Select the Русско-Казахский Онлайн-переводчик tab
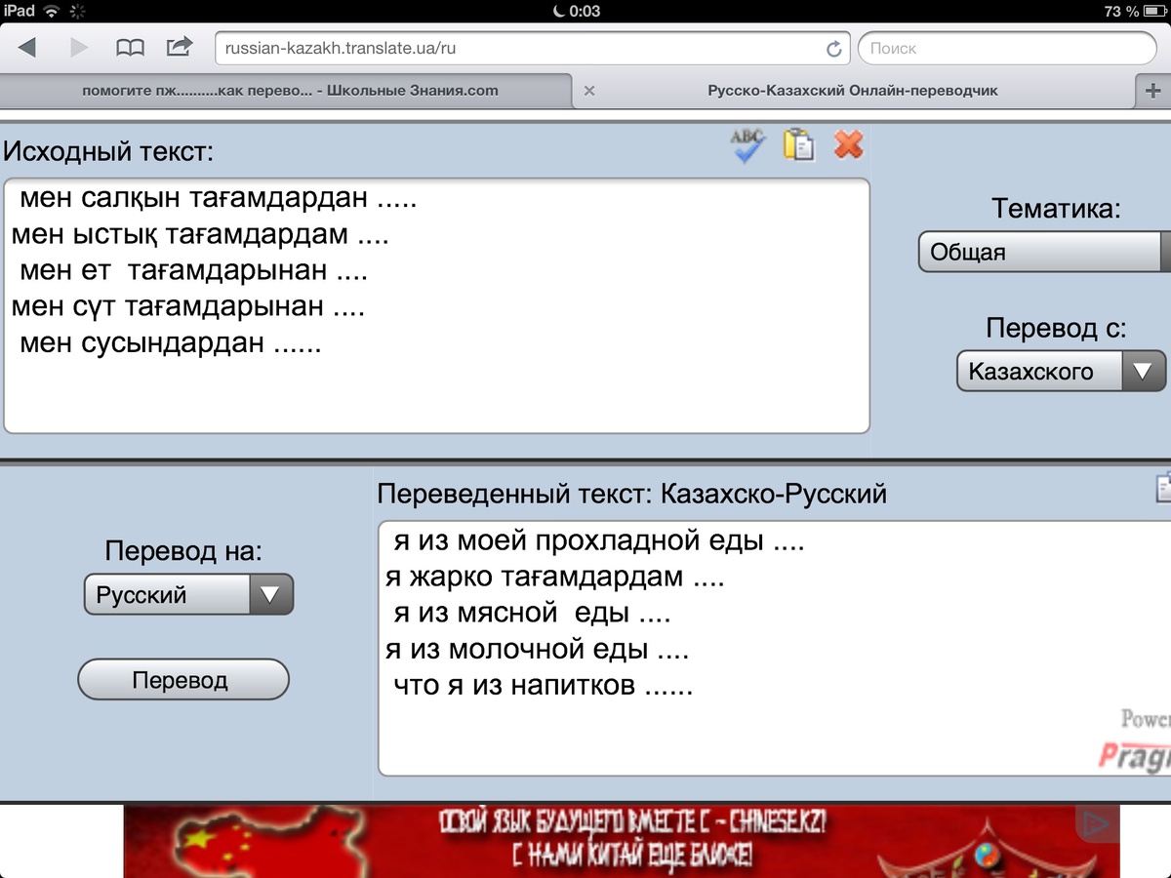The height and width of the screenshot is (878, 1171). coord(852,91)
